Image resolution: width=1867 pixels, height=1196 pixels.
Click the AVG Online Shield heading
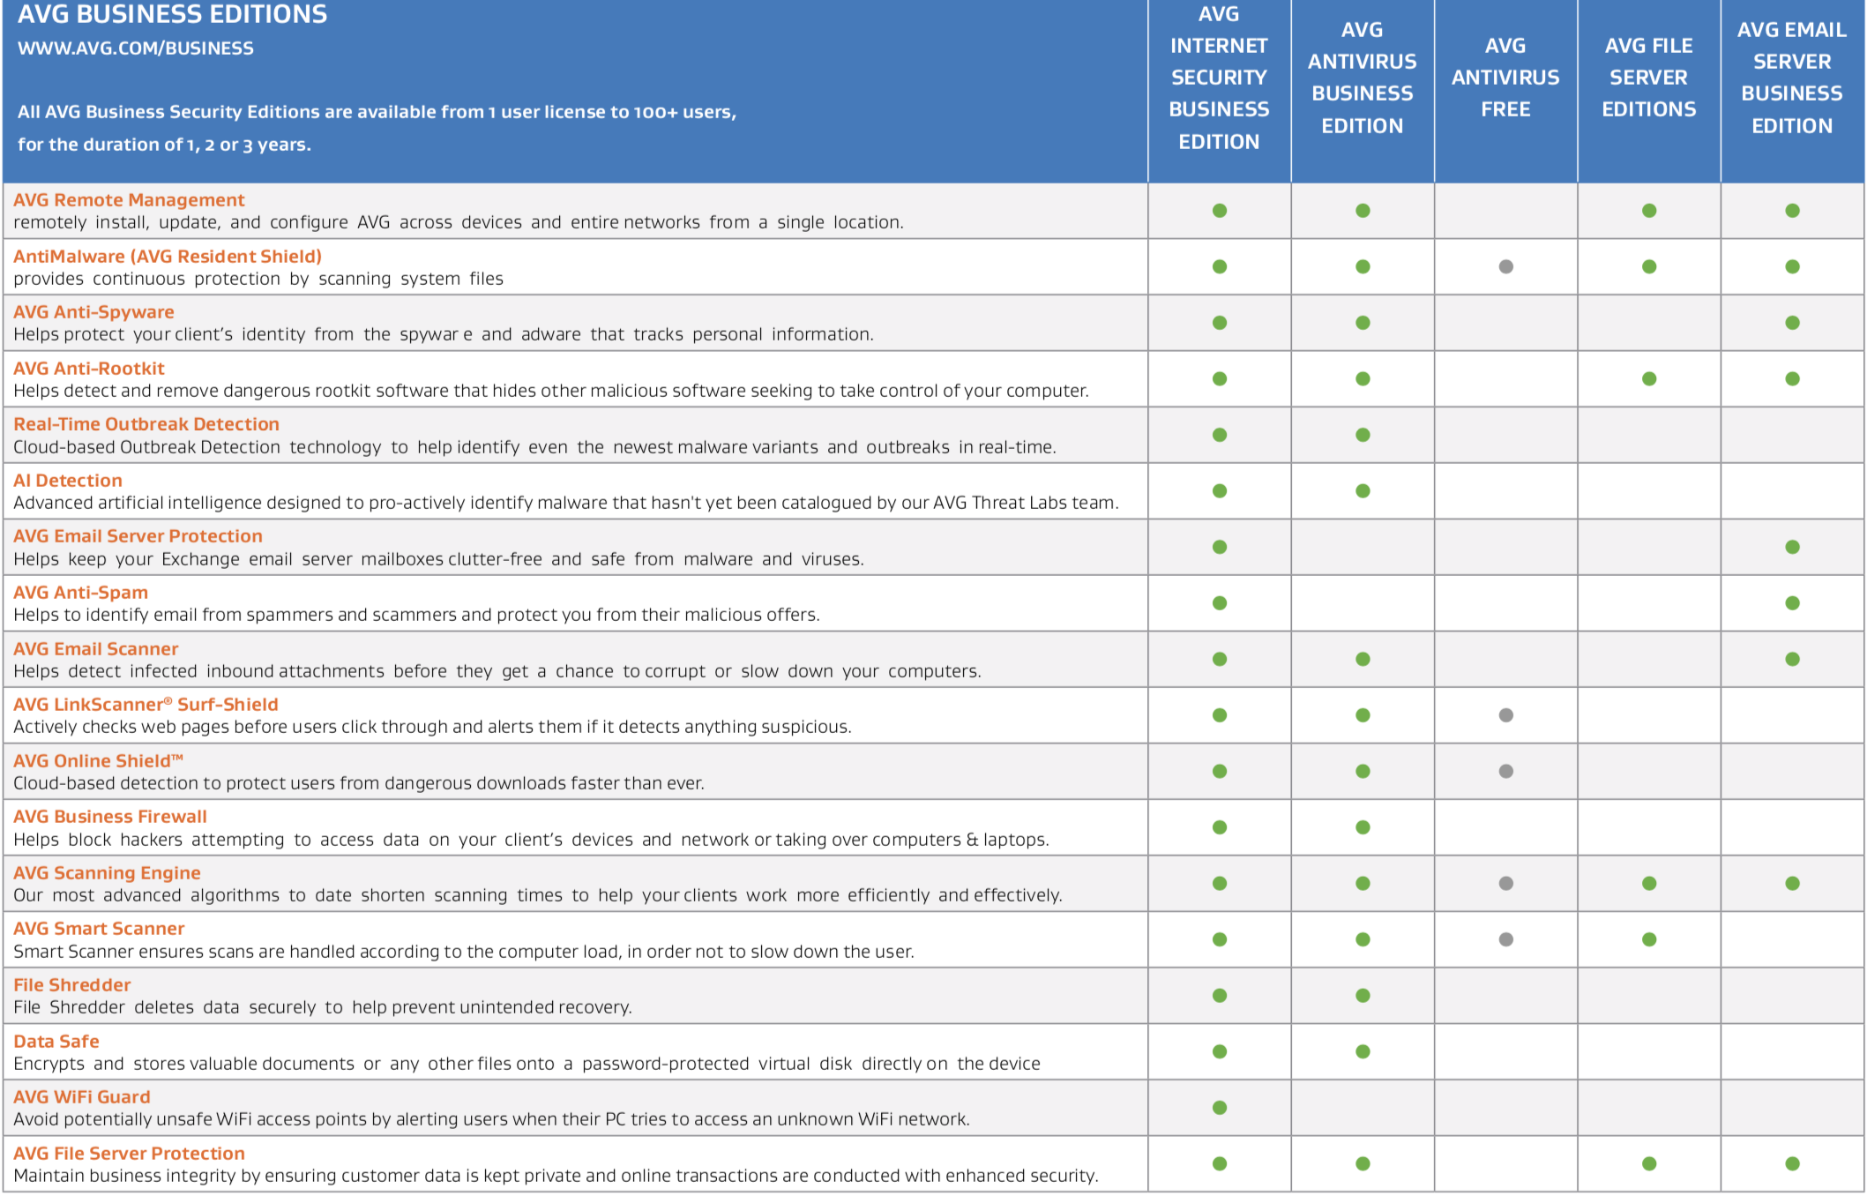click(98, 761)
